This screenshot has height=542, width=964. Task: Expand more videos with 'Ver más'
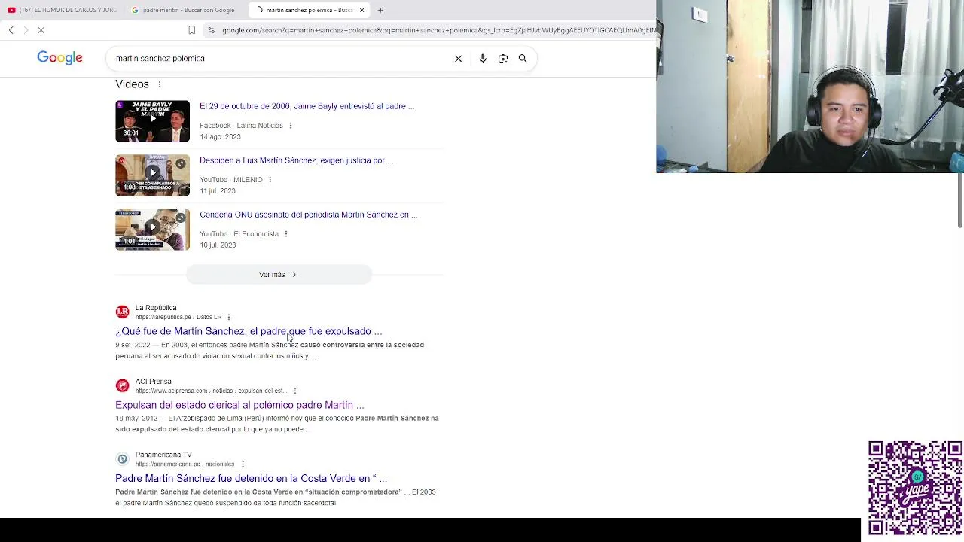tap(279, 275)
